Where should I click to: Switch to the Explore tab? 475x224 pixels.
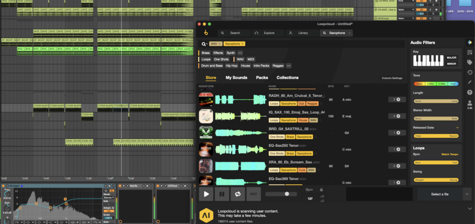click(268, 33)
